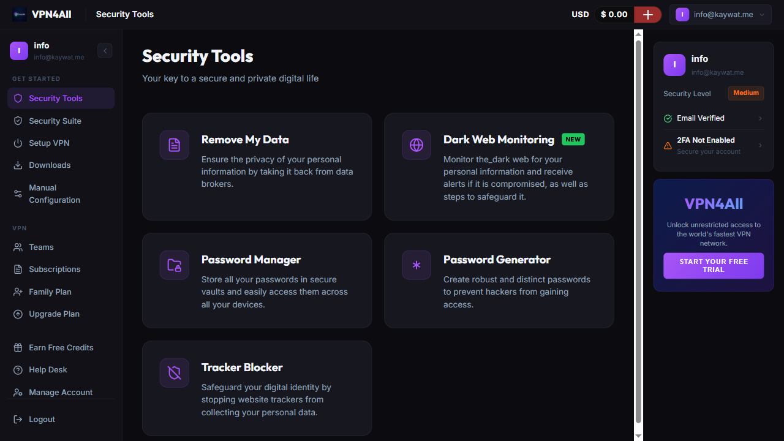784x441 pixels.
Task: Click the Dark Web Monitoring globe icon
Action: 417,145
